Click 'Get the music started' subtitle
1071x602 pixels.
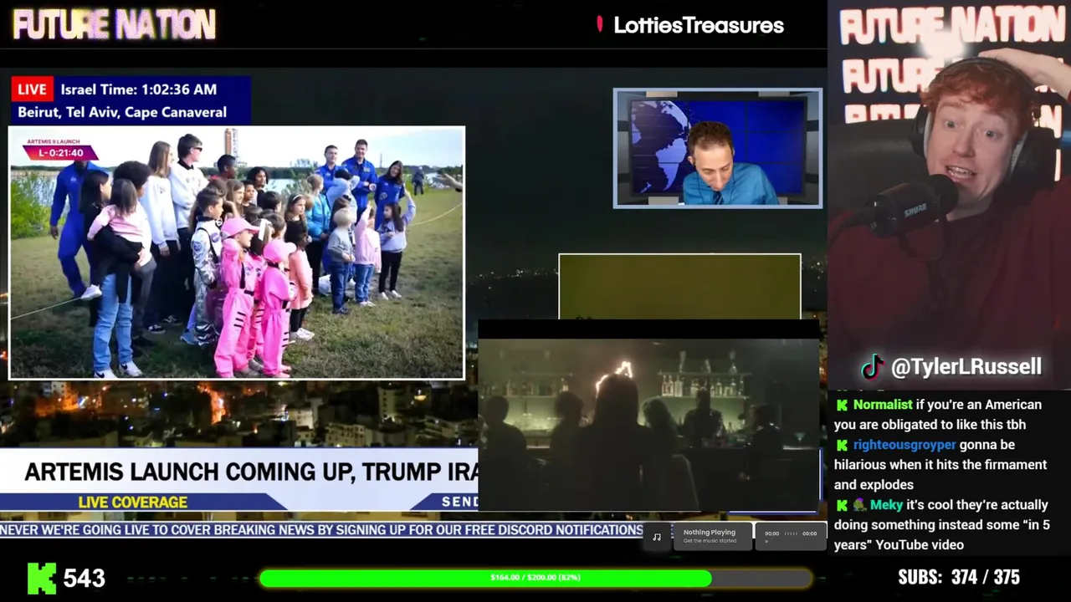coord(710,541)
